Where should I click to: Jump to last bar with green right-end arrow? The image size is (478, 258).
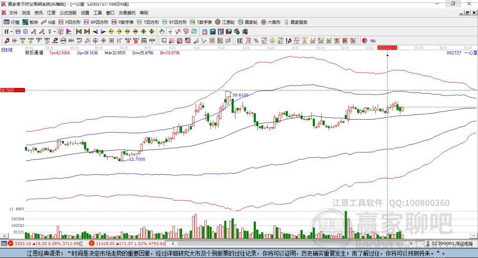87,32
